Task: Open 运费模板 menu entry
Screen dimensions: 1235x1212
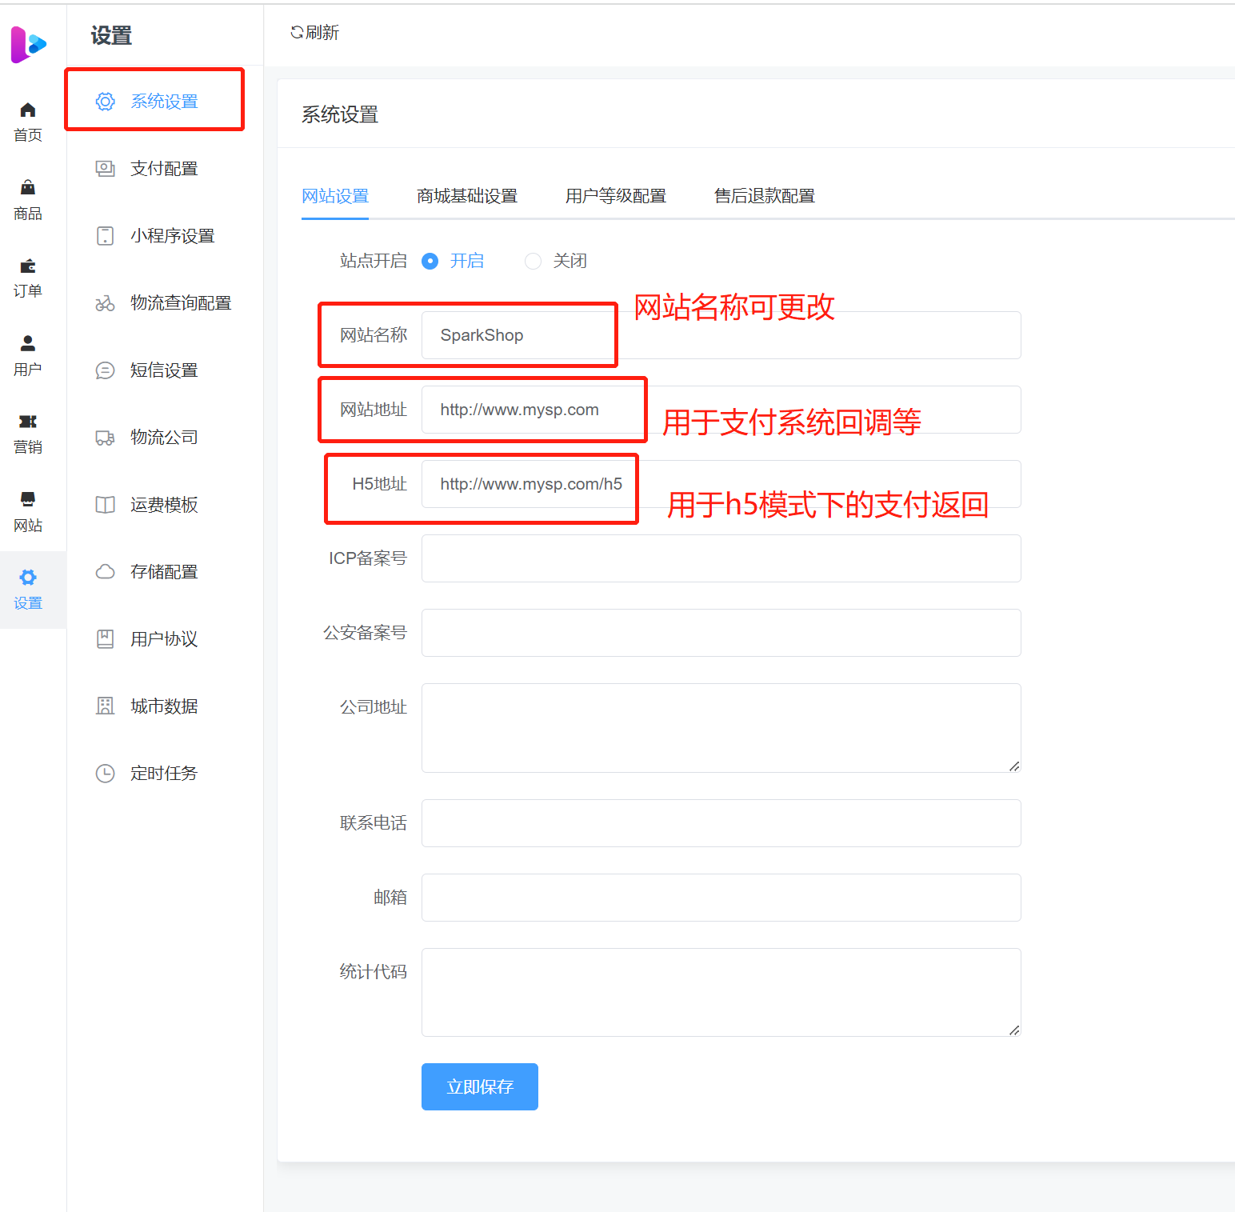Action: coord(166,505)
